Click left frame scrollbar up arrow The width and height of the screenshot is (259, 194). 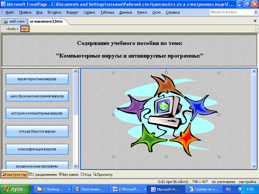(76, 71)
